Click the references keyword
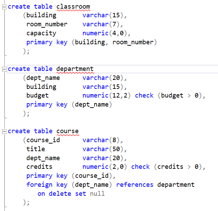Screen dimensions: 218x211 coord(135,185)
